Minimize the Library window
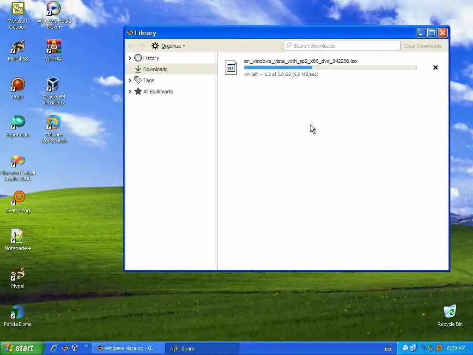The width and height of the screenshot is (473, 355). point(421,33)
